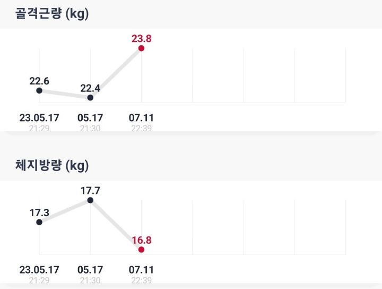Click the 17.7 value label text
This screenshot has height=289, width=382.
tap(90, 190)
